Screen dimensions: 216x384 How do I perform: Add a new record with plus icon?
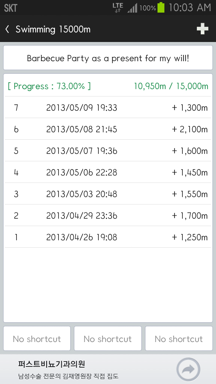(x=202, y=29)
